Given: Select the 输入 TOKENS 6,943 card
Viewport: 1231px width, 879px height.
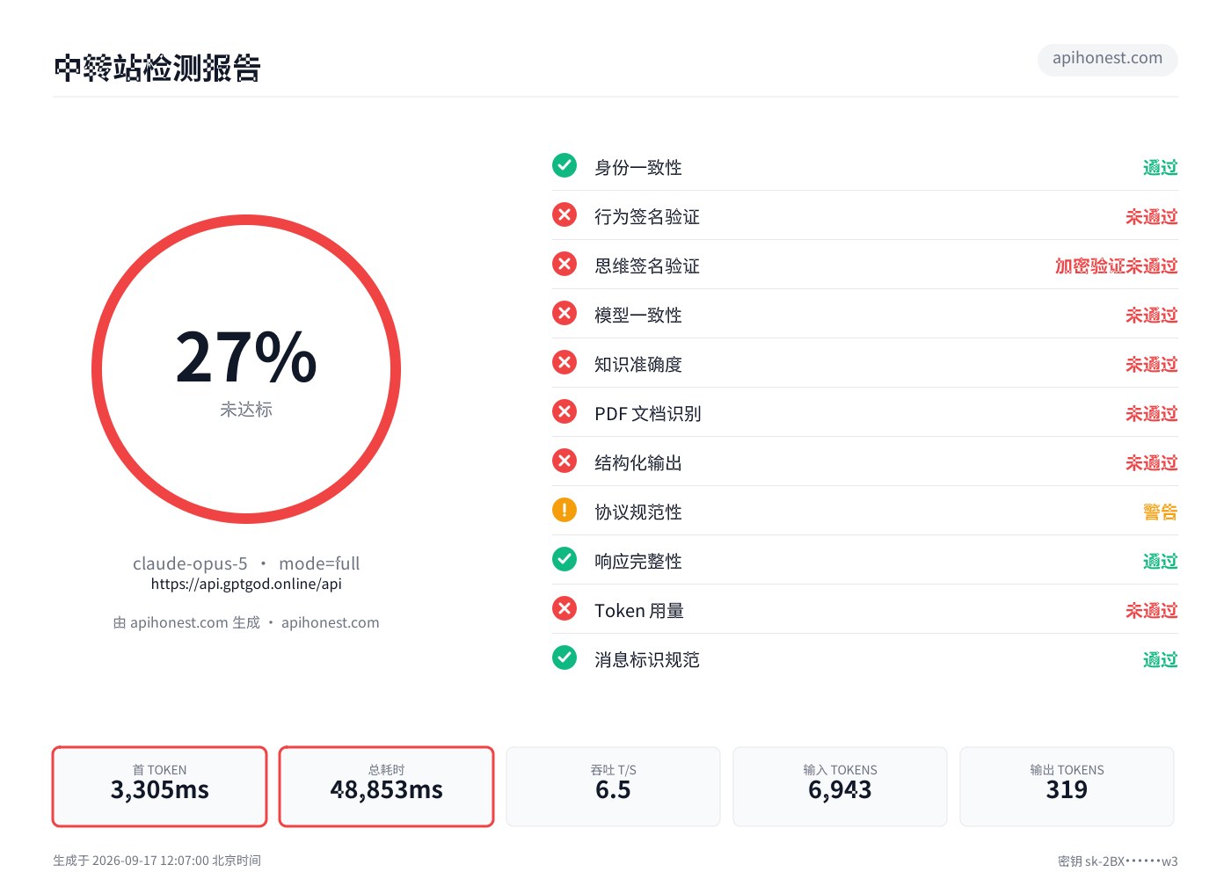Looking at the screenshot, I should click(840, 787).
